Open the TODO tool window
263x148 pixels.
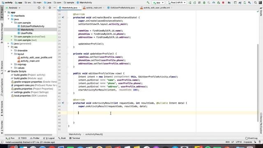22,138
